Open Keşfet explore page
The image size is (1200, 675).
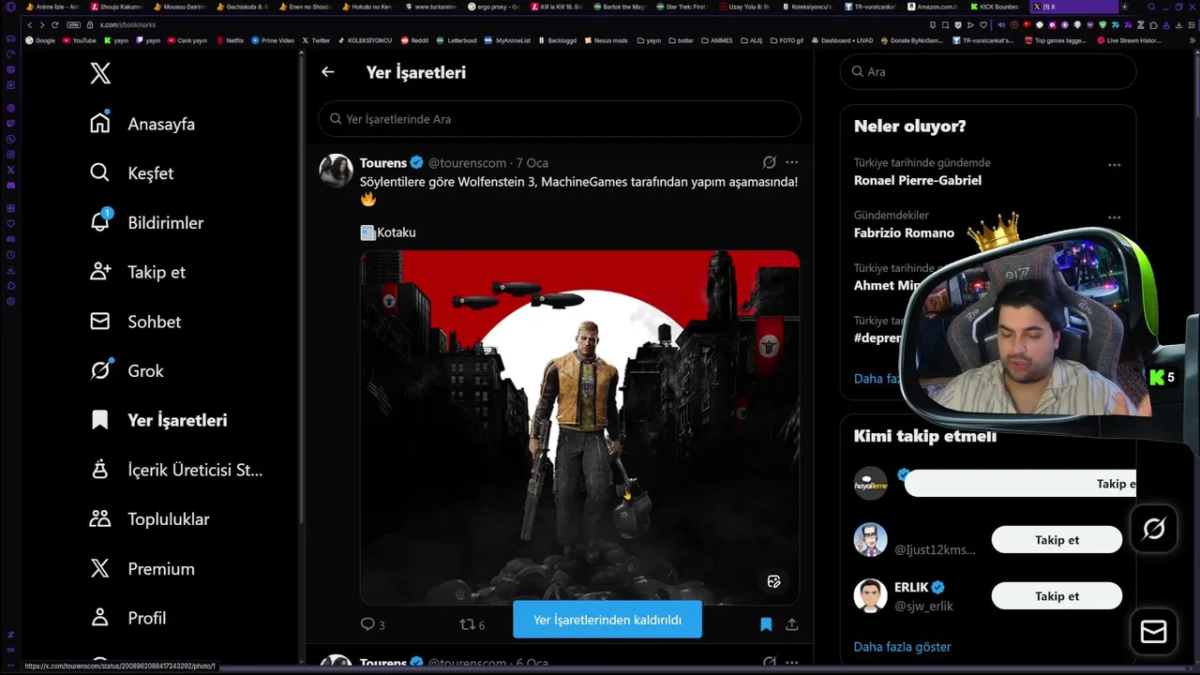pyautogui.click(x=131, y=173)
